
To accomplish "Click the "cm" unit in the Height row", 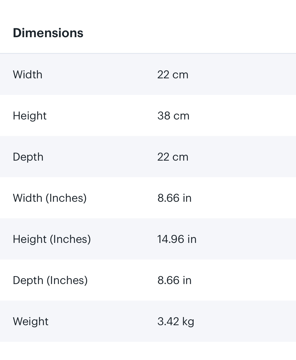I will (182, 116).
